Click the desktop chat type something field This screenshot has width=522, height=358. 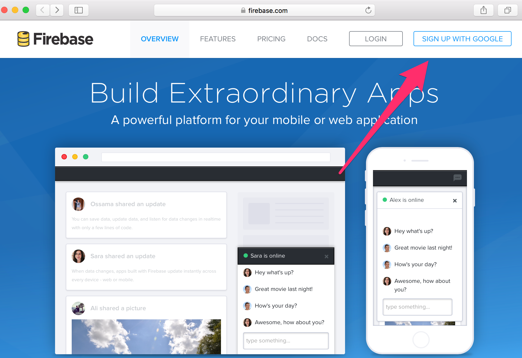point(286,341)
